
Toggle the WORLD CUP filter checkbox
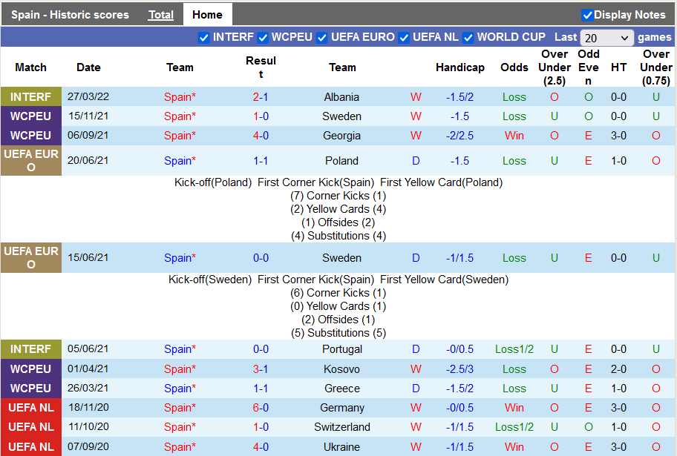click(x=468, y=38)
